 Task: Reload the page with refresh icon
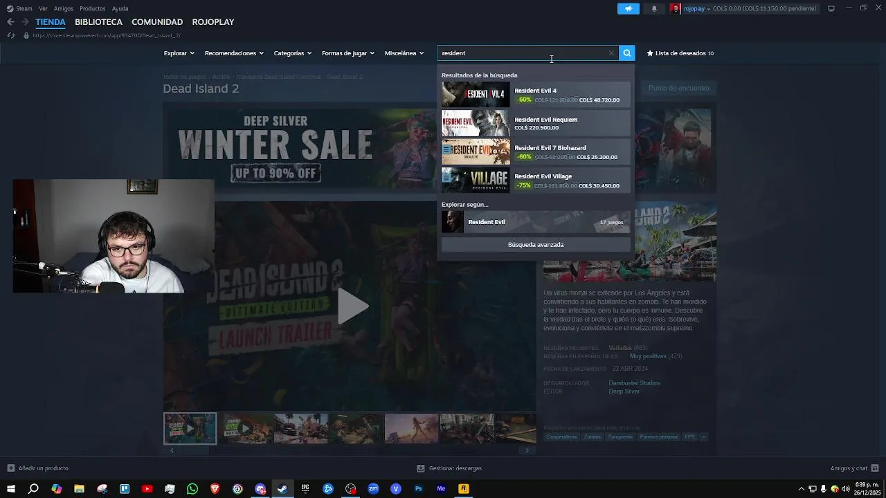tap(10, 35)
